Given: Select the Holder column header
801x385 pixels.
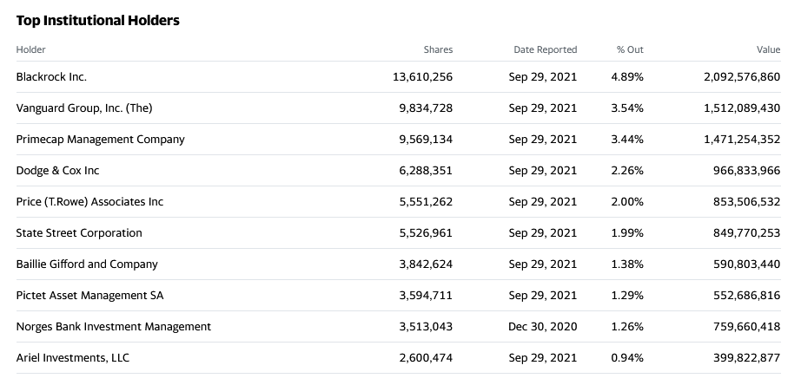Looking at the screenshot, I should click(x=30, y=49).
